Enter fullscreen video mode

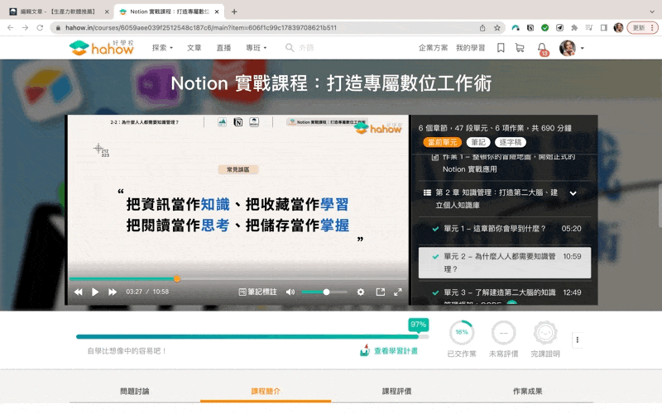click(398, 292)
